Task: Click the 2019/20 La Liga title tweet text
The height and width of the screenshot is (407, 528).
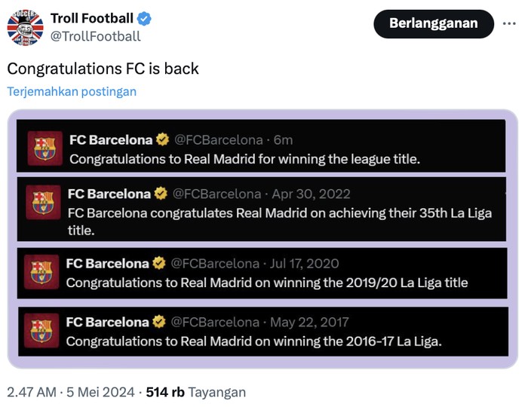Action: (267, 283)
